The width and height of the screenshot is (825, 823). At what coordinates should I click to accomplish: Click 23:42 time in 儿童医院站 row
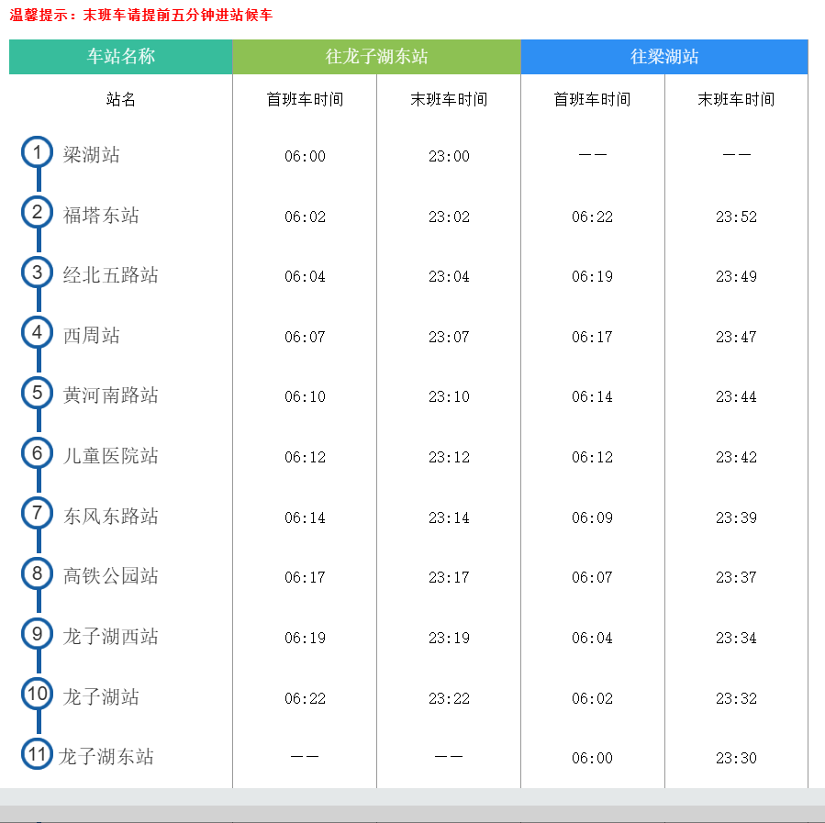click(x=736, y=457)
